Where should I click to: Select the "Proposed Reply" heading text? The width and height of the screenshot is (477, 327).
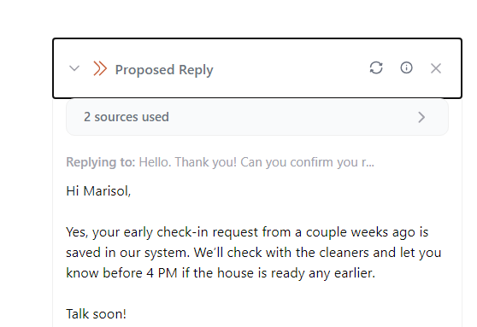click(164, 70)
